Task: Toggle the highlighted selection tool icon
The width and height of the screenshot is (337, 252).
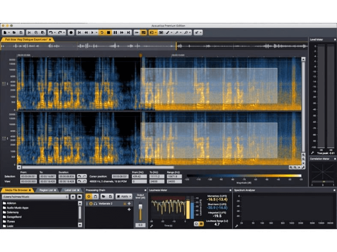Action: [x=152, y=32]
